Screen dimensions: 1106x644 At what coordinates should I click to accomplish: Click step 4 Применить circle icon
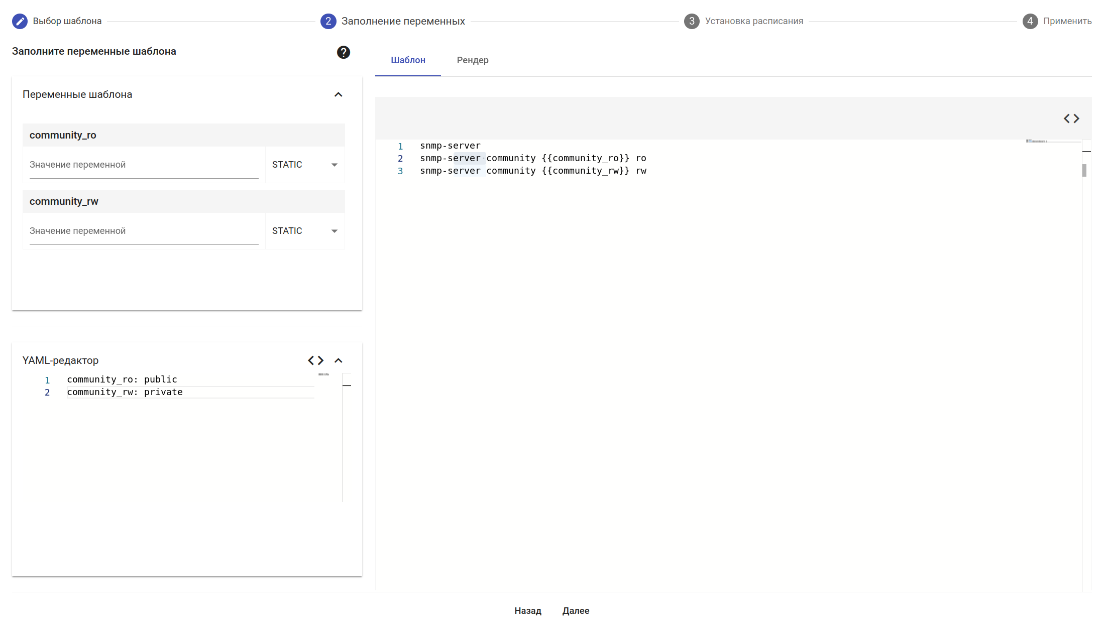click(1030, 21)
